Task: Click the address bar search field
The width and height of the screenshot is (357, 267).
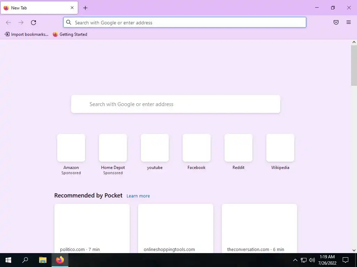Action: pyautogui.click(x=185, y=23)
